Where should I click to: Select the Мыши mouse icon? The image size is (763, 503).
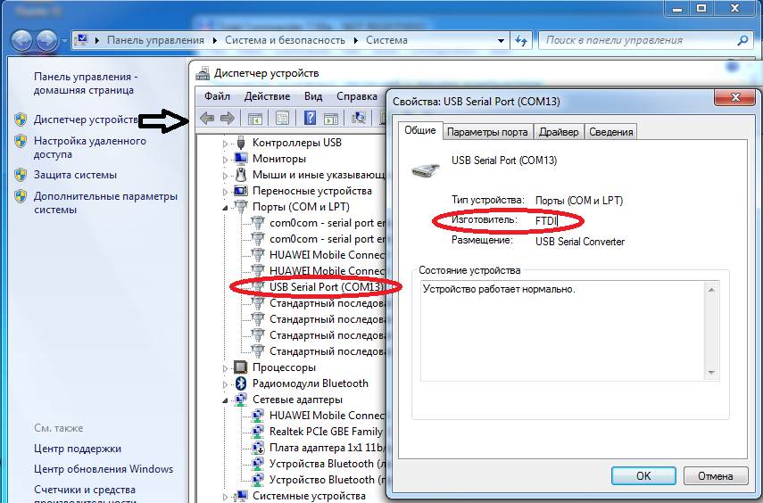(240, 175)
